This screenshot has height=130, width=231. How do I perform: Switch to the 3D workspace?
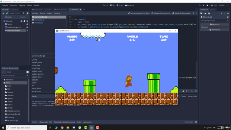[112, 5]
